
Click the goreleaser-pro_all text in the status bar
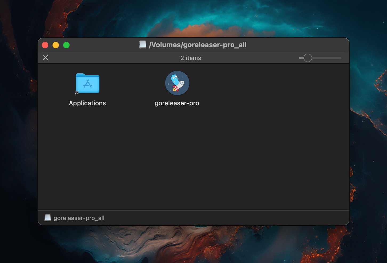tap(79, 218)
